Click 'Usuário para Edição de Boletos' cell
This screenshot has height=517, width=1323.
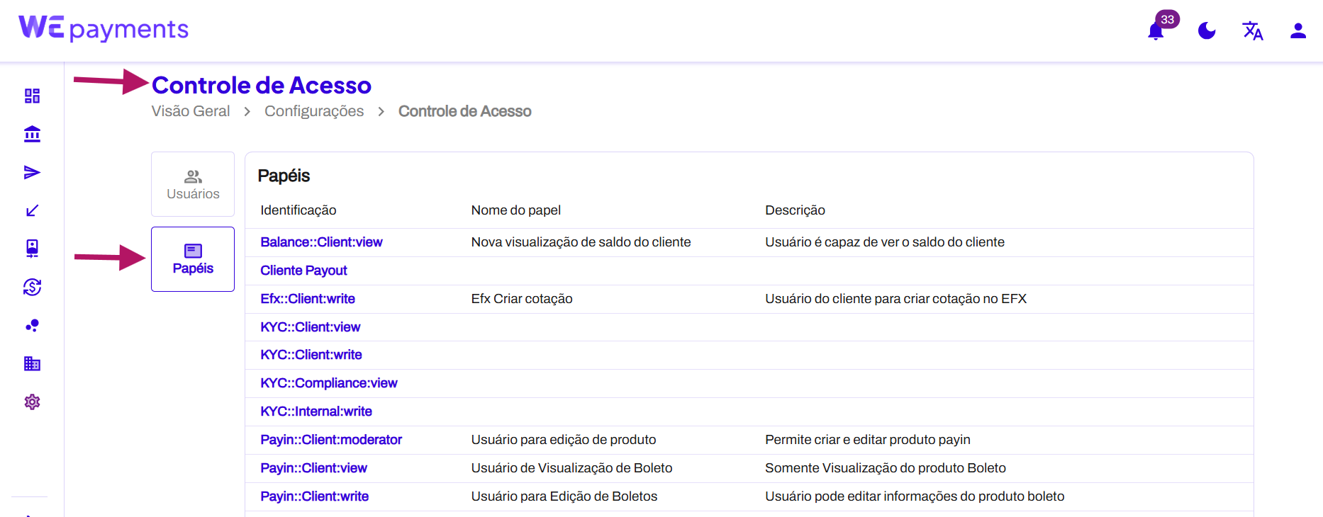pyautogui.click(x=564, y=496)
